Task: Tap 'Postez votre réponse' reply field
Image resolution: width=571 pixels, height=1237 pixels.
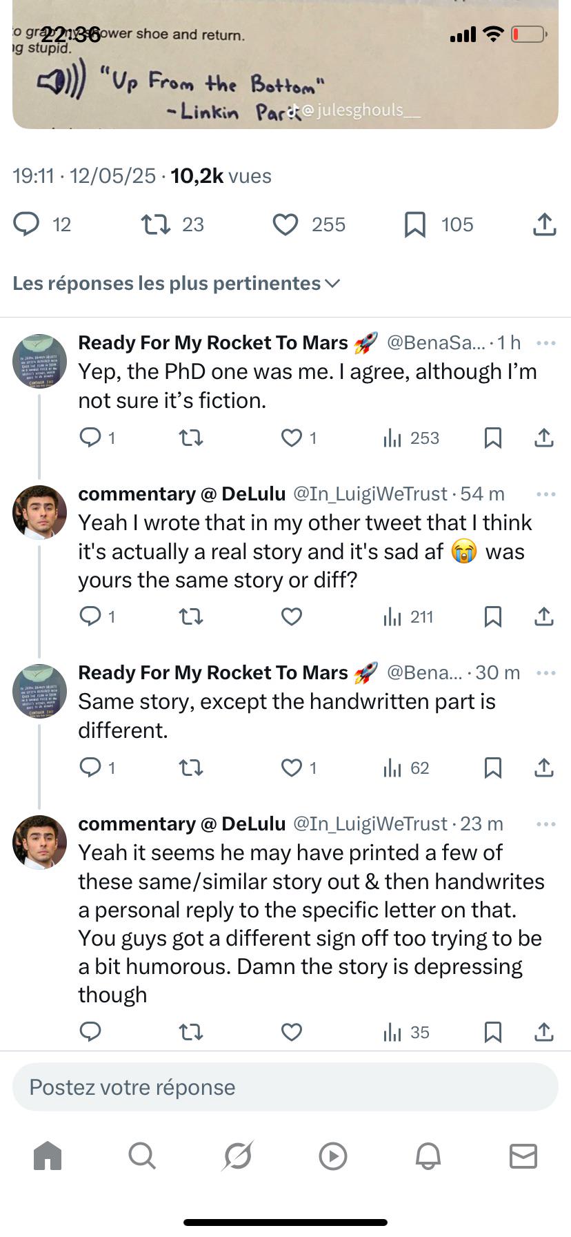Action: coord(285,1087)
